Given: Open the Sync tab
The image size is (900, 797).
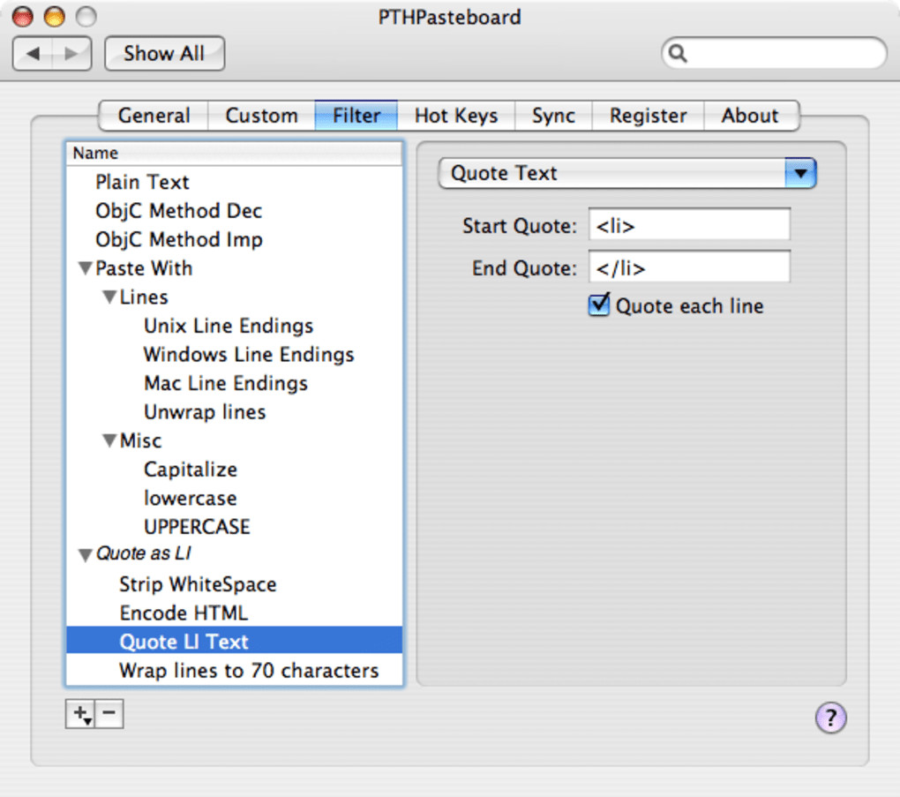Looking at the screenshot, I should [x=553, y=116].
